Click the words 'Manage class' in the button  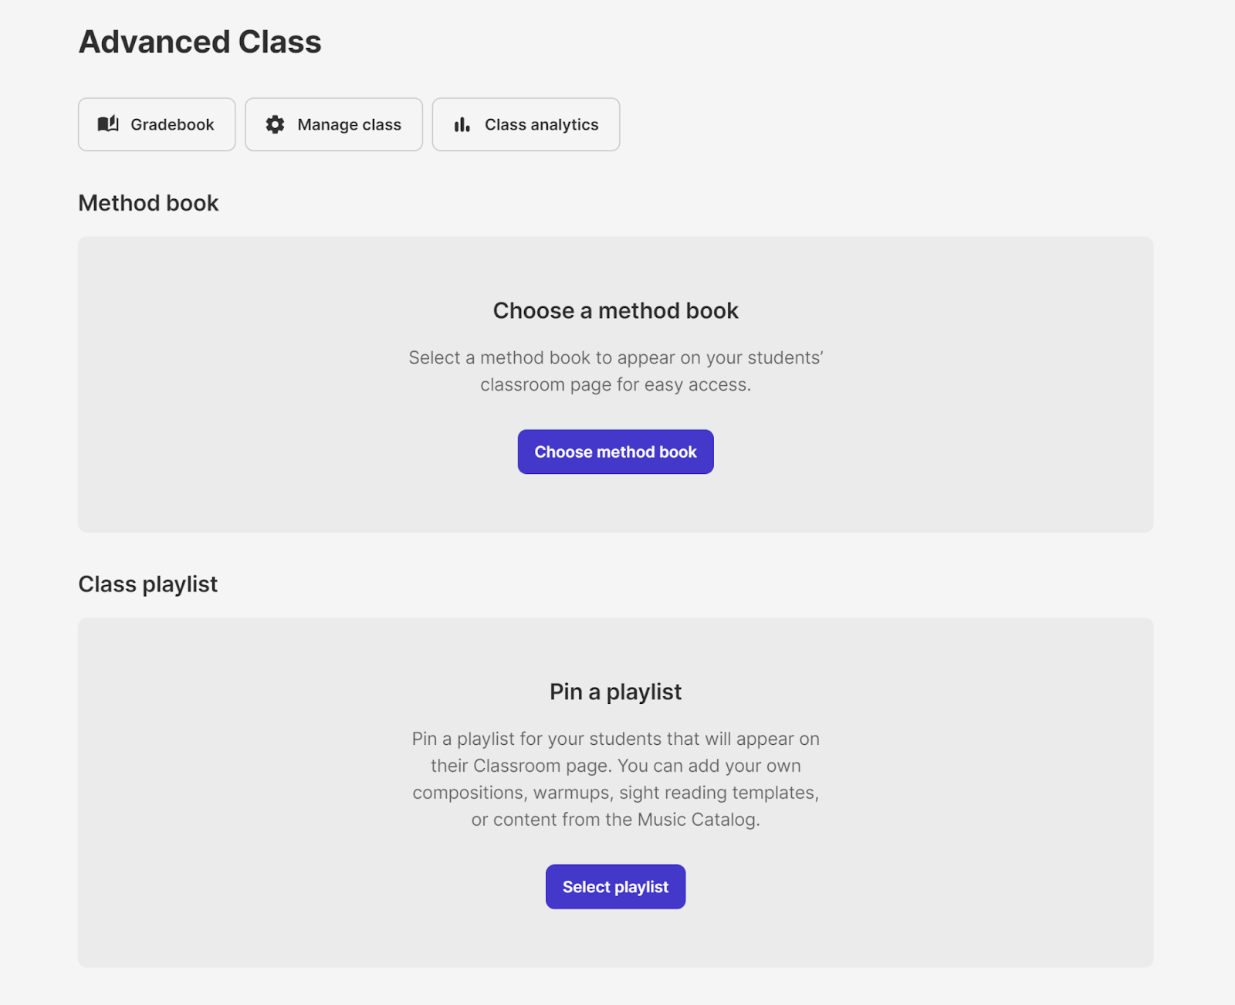(x=349, y=124)
